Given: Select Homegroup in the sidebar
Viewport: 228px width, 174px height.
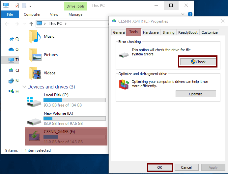Looking at the screenshot, I should click(x=14, y=91).
